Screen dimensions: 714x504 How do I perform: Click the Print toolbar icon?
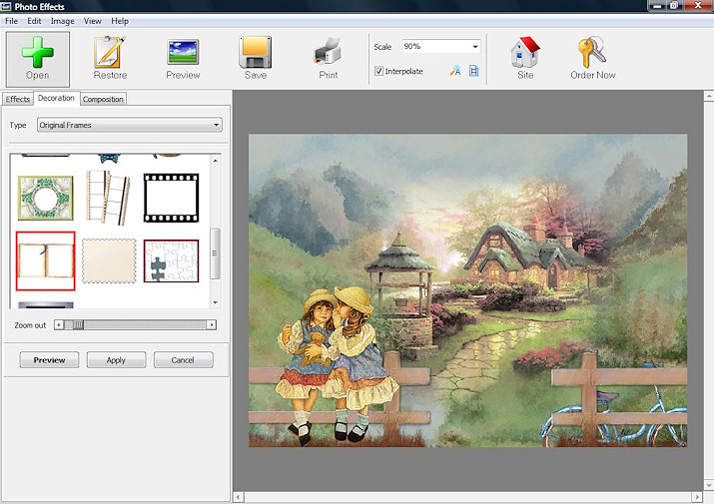click(328, 51)
